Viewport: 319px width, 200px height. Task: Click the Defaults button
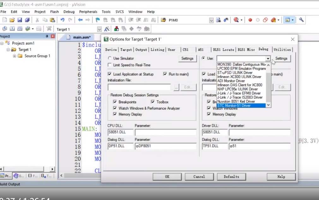[x=231, y=177]
